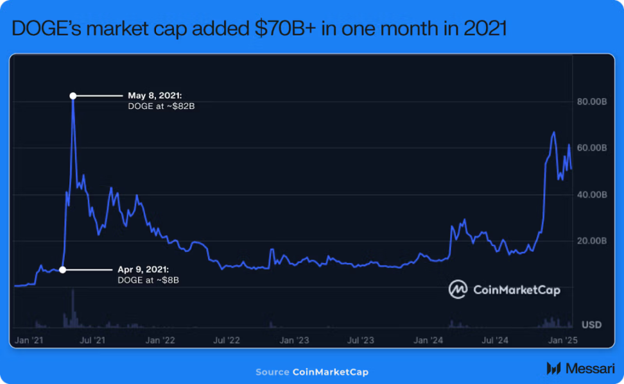
Task: Select the Apr 9, 2021 marker dot
Action: 62,270
